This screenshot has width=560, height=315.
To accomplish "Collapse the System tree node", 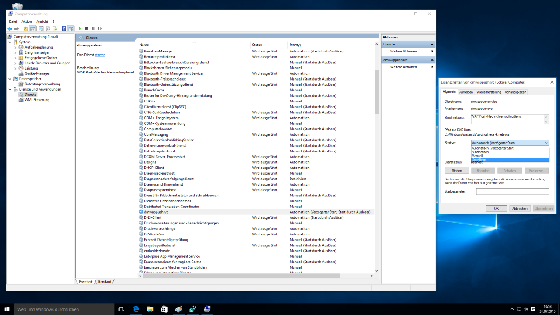I will coord(10,42).
